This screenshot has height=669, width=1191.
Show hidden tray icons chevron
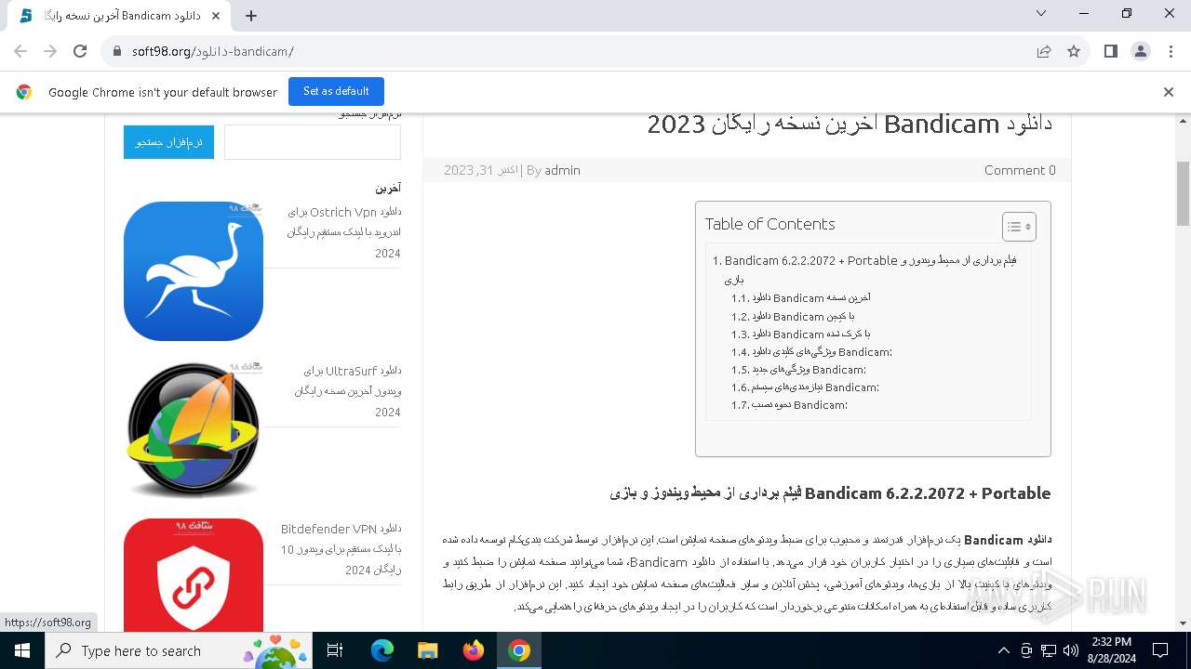click(x=1003, y=650)
